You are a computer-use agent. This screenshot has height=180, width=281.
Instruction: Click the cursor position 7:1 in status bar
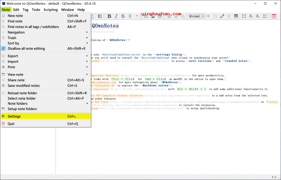point(274,177)
